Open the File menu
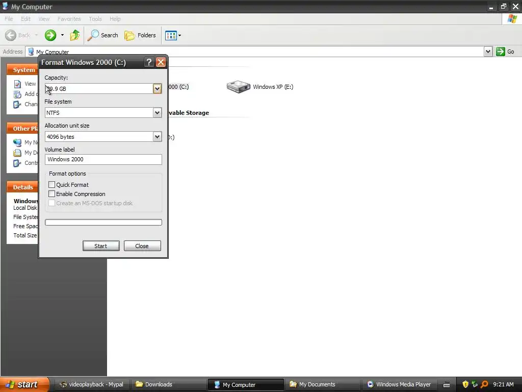 pos(9,19)
